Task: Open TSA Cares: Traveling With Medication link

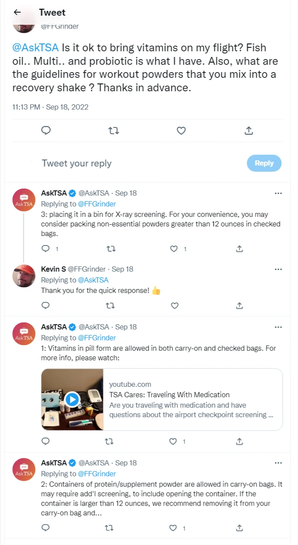Action: (169, 395)
